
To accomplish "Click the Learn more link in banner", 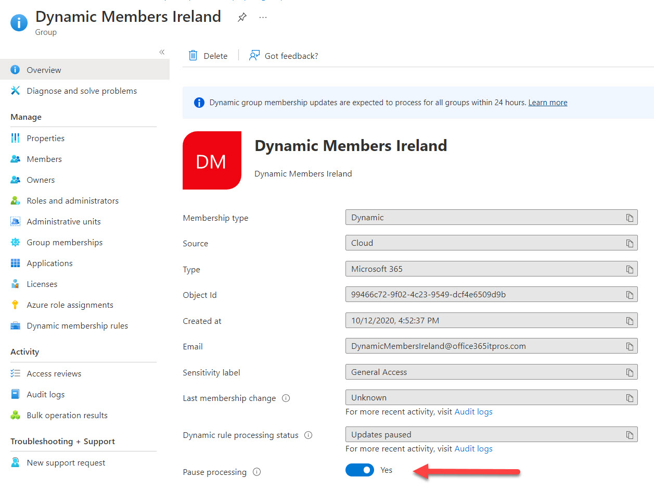I will tap(548, 103).
